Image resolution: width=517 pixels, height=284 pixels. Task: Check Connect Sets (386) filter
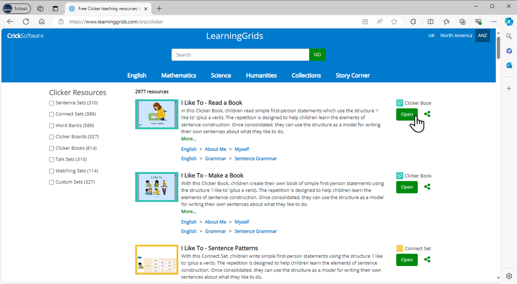[52, 114]
